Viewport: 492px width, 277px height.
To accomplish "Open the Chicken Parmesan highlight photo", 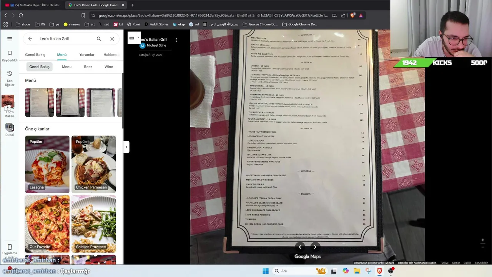I will point(93,164).
